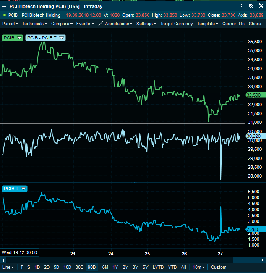The image size is (266, 273).
Task: Open the Events dropdown
Action: coord(85,24)
